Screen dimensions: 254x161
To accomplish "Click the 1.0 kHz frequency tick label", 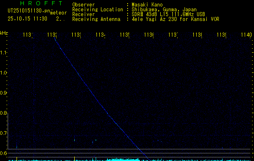I will tap(4, 73).
